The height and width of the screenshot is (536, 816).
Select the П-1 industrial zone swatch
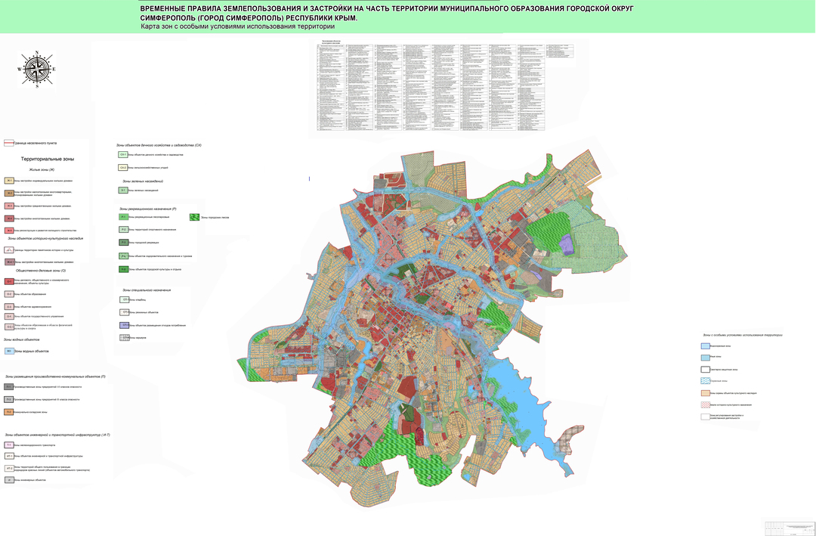click(9, 386)
